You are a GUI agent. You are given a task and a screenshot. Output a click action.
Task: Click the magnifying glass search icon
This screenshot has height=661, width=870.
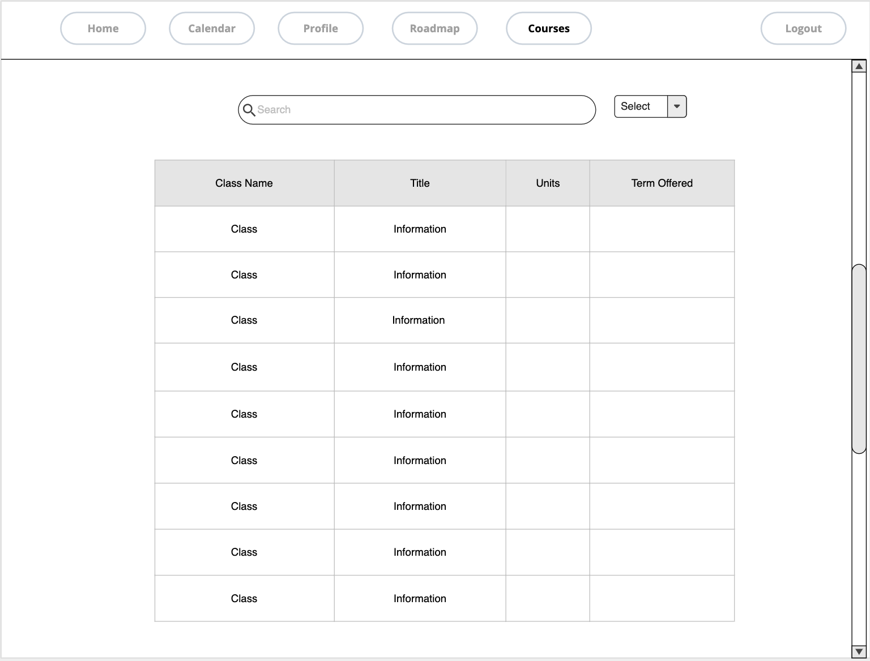(x=249, y=110)
